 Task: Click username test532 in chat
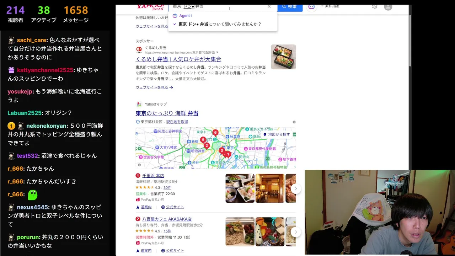pyautogui.click(x=27, y=156)
